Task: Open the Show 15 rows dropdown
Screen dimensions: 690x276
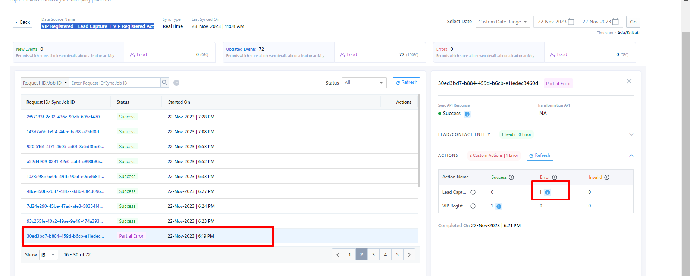Action: click(x=48, y=255)
